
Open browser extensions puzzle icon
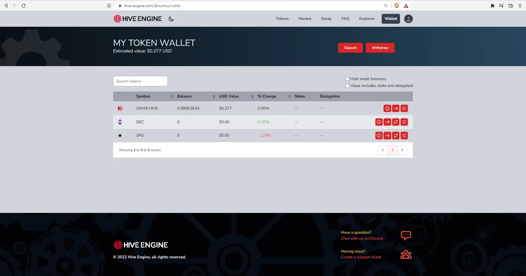[x=492, y=6]
